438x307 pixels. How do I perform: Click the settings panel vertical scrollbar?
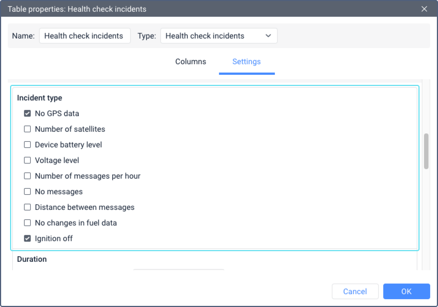pos(426,151)
